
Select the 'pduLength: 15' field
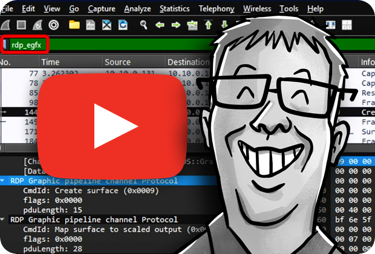[x=53, y=210]
